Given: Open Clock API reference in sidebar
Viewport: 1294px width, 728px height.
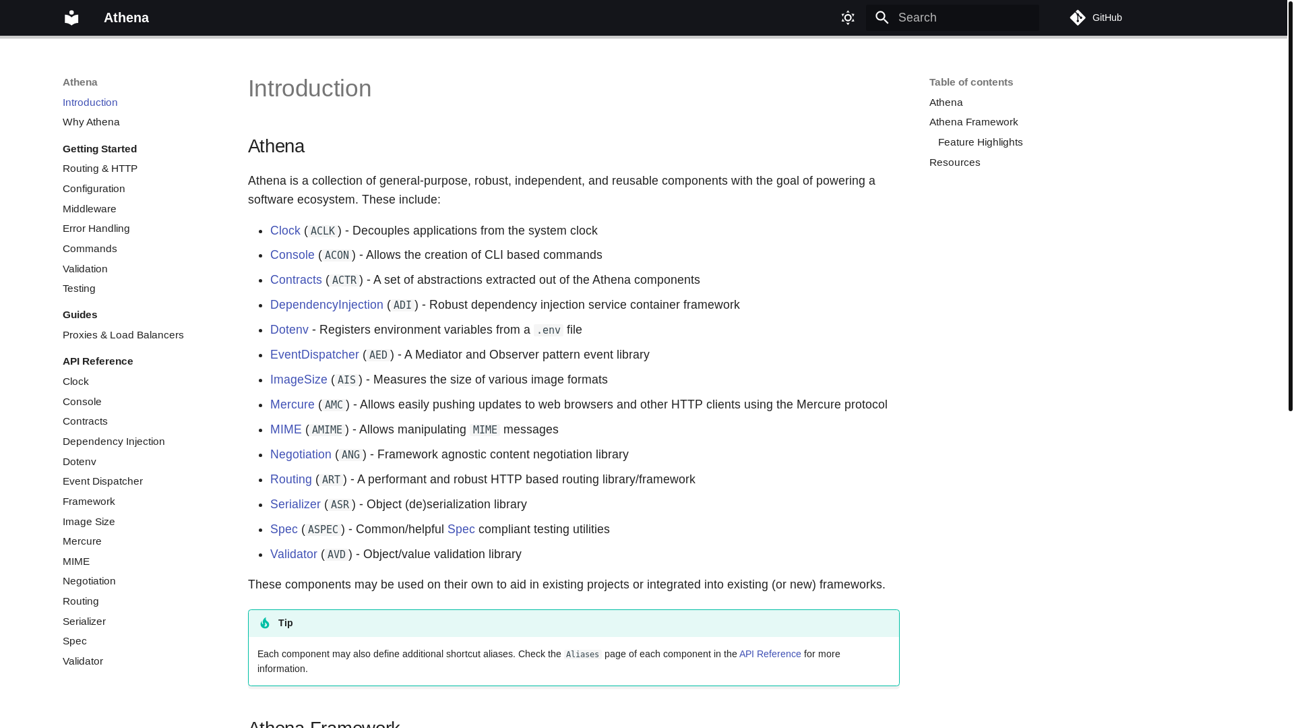Looking at the screenshot, I should coord(75,382).
